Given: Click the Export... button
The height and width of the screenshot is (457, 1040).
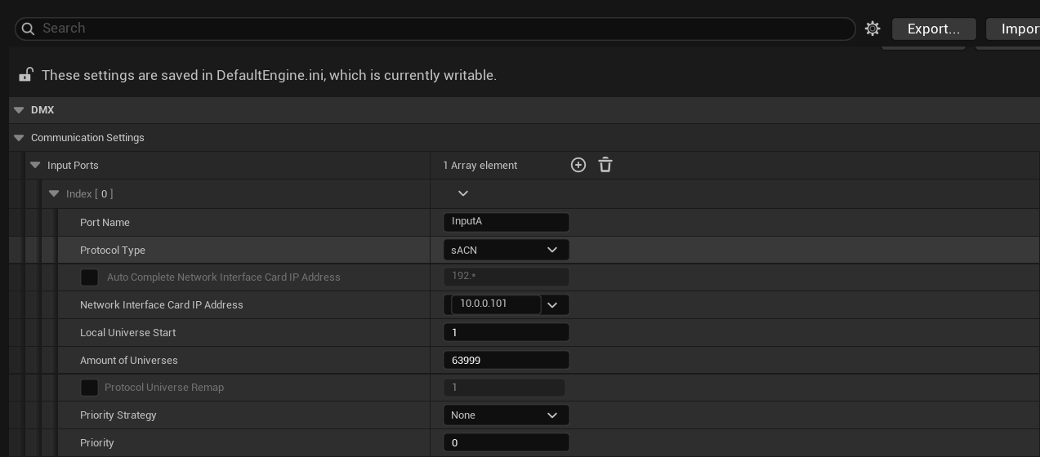Looking at the screenshot, I should coord(934,29).
